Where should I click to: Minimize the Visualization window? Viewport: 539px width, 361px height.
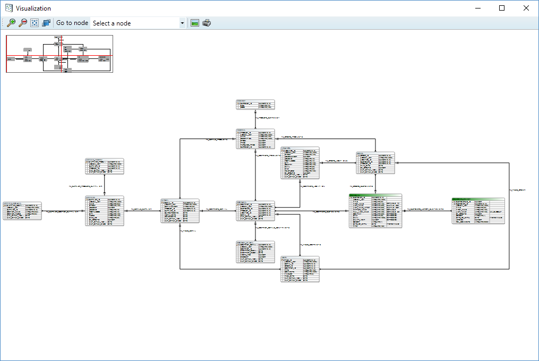tap(477, 8)
